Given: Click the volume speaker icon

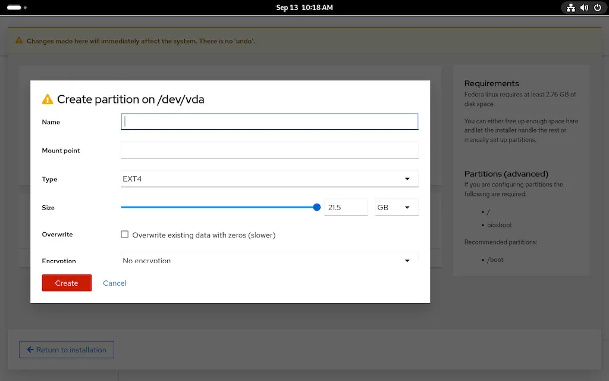Looking at the screenshot, I should coord(584,7).
